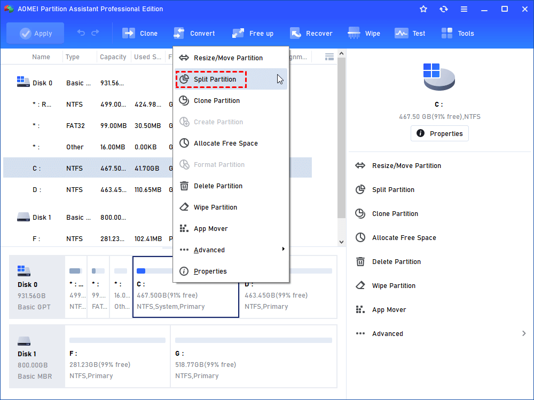Click the refresh icon in title bar
Image resolution: width=534 pixels, height=400 pixels.
pos(443,9)
